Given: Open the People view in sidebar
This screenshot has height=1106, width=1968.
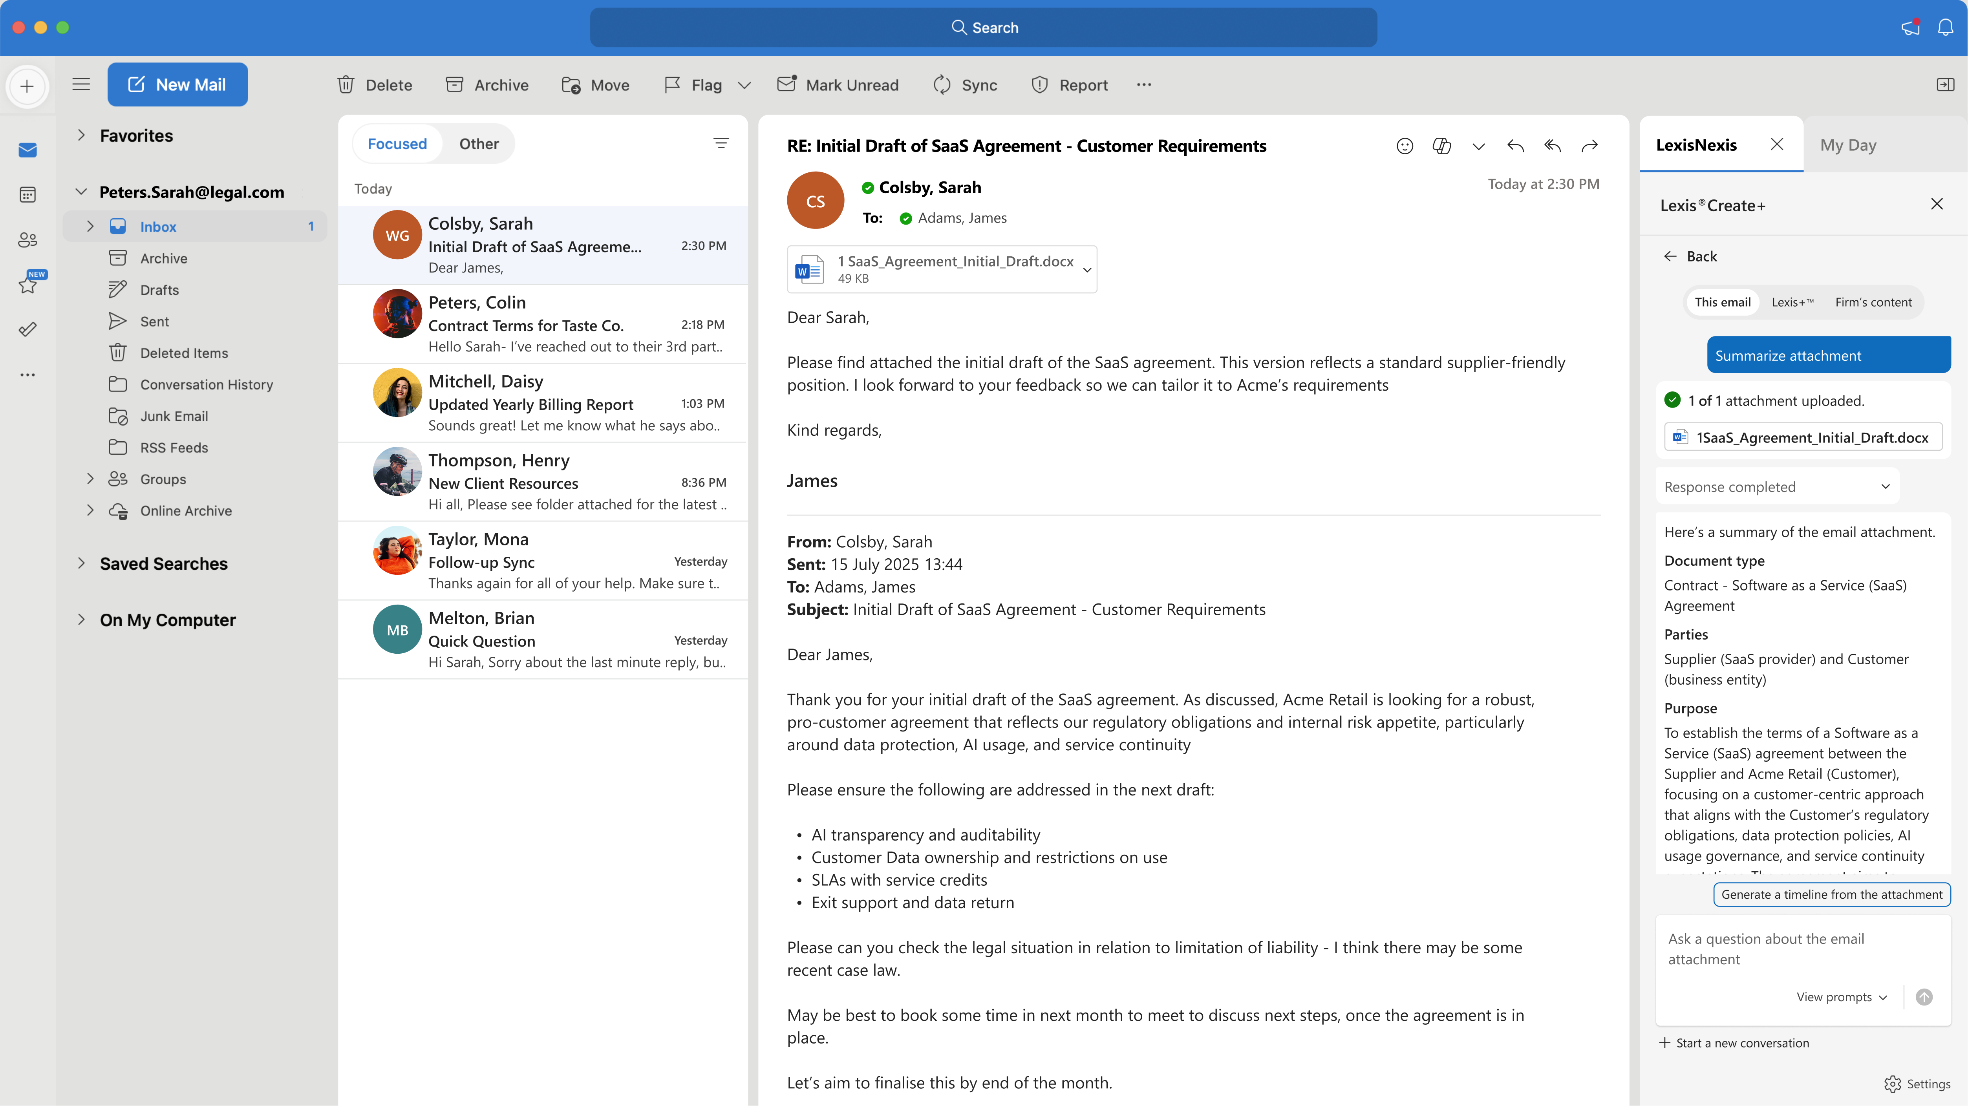Looking at the screenshot, I should coord(27,240).
